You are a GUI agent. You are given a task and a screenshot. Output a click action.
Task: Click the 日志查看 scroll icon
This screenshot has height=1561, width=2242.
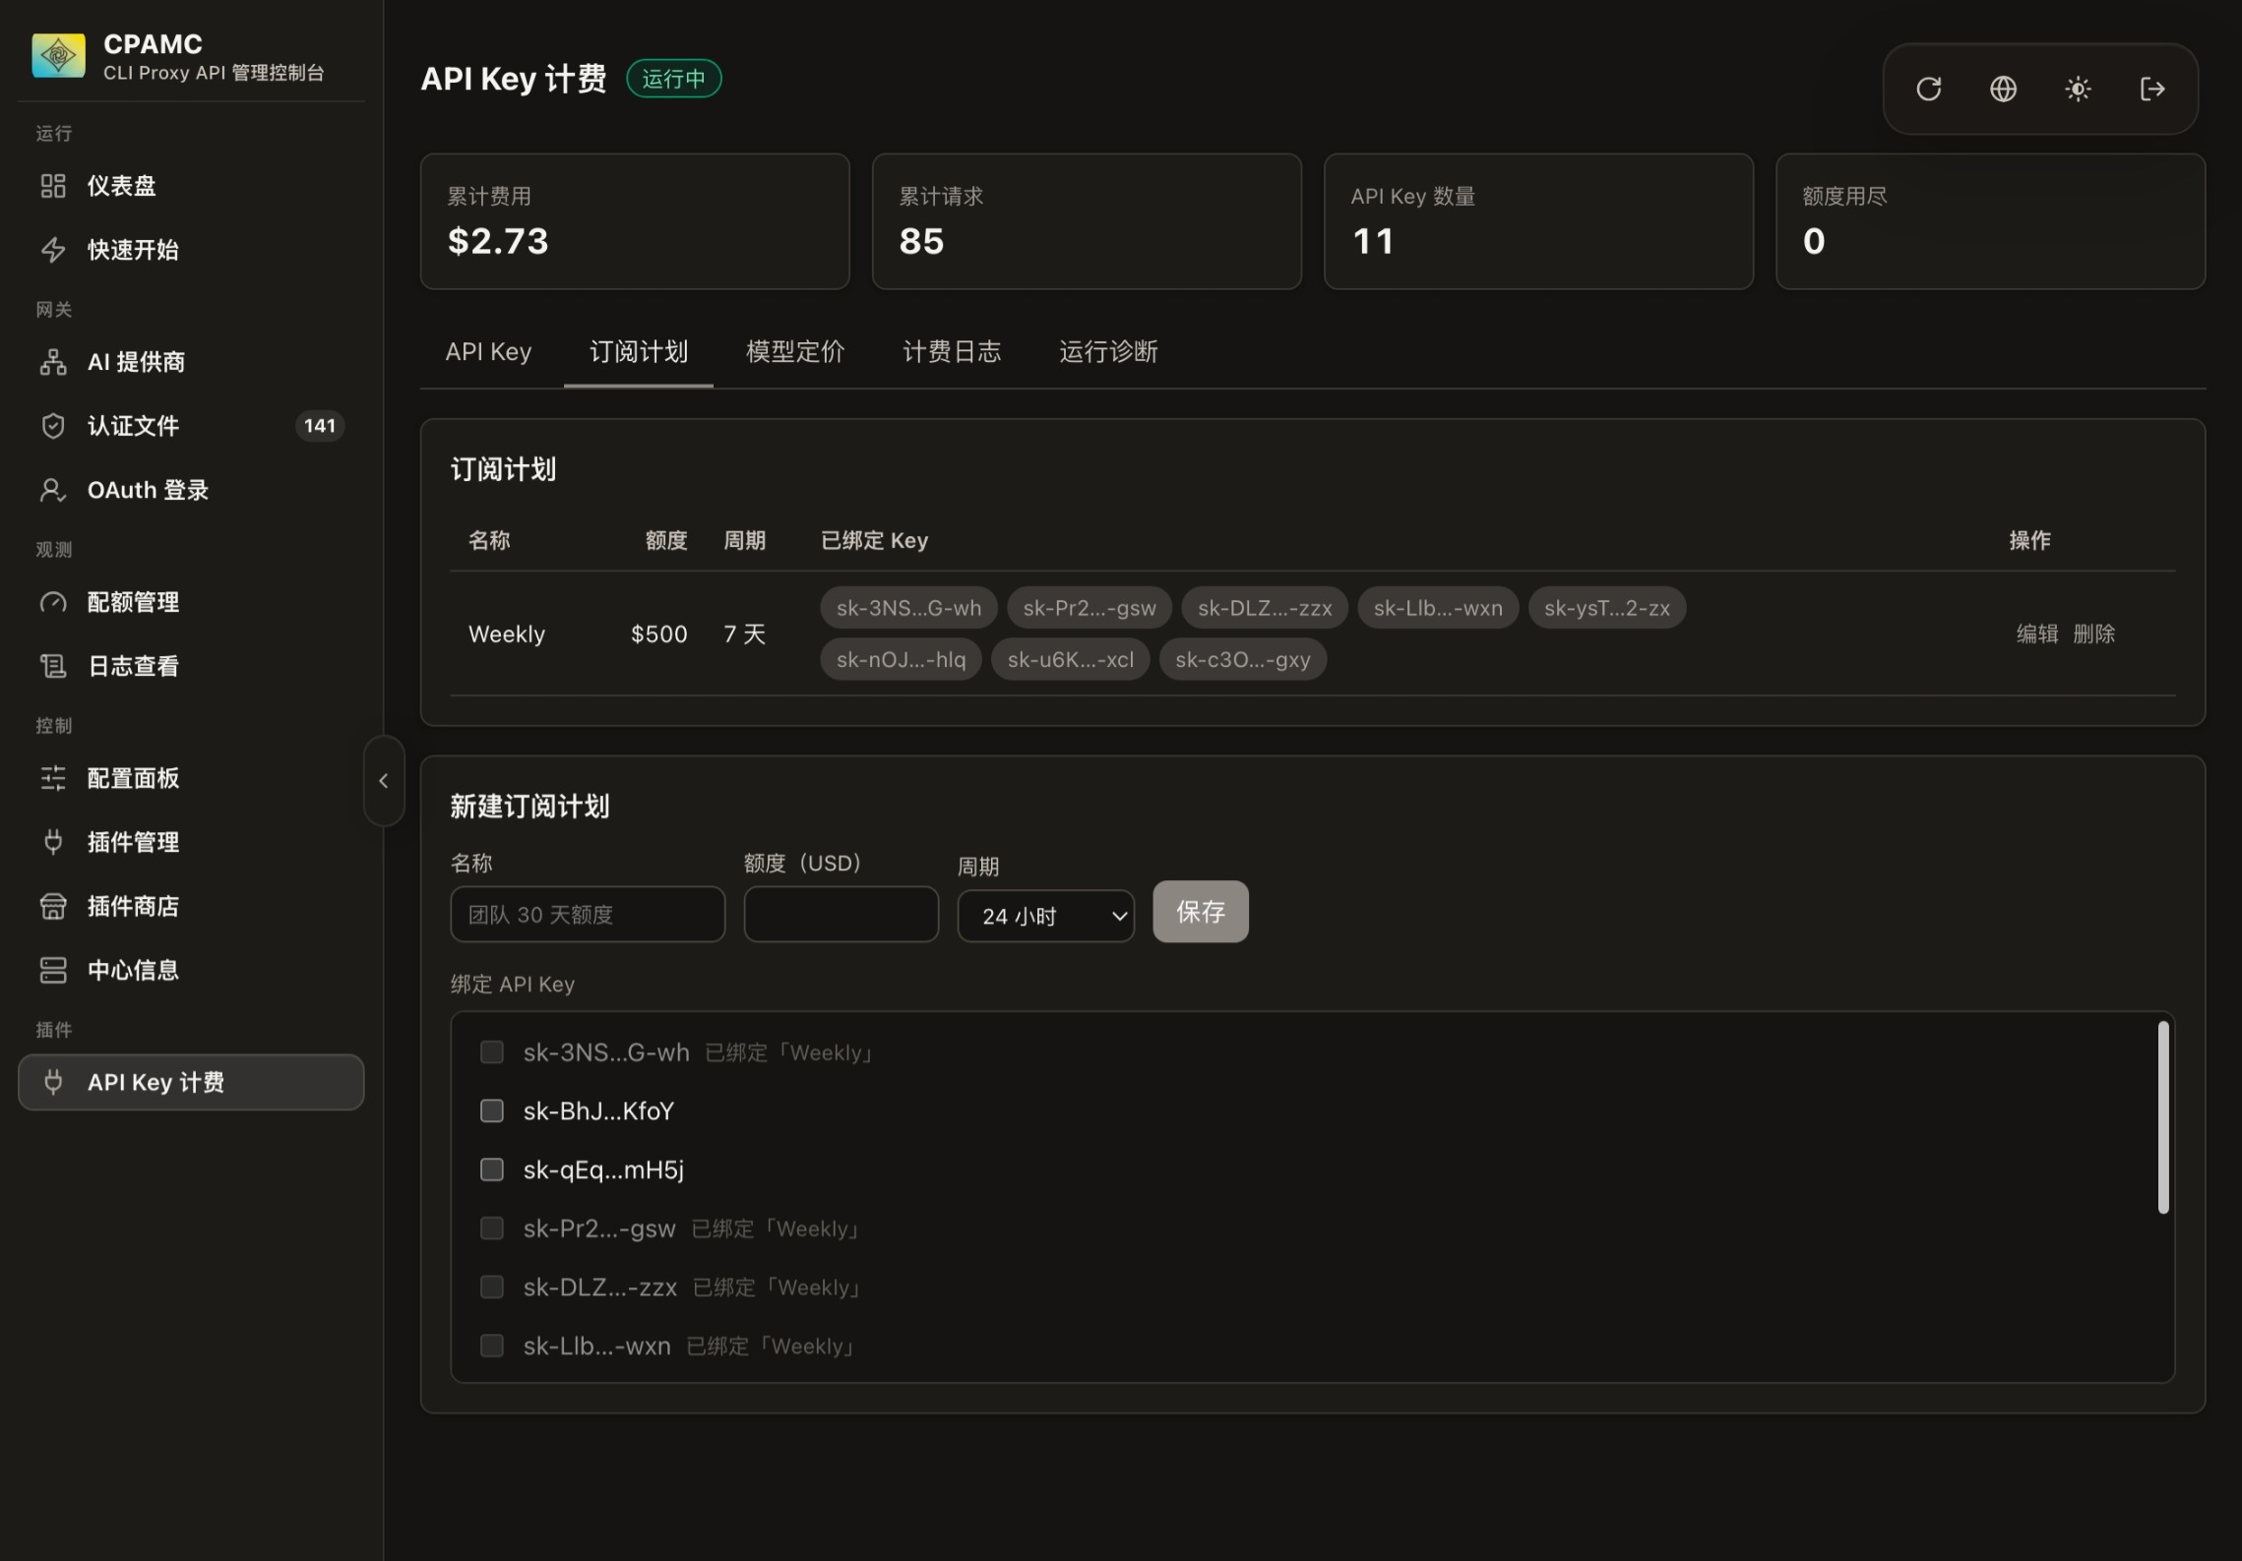pos(53,666)
